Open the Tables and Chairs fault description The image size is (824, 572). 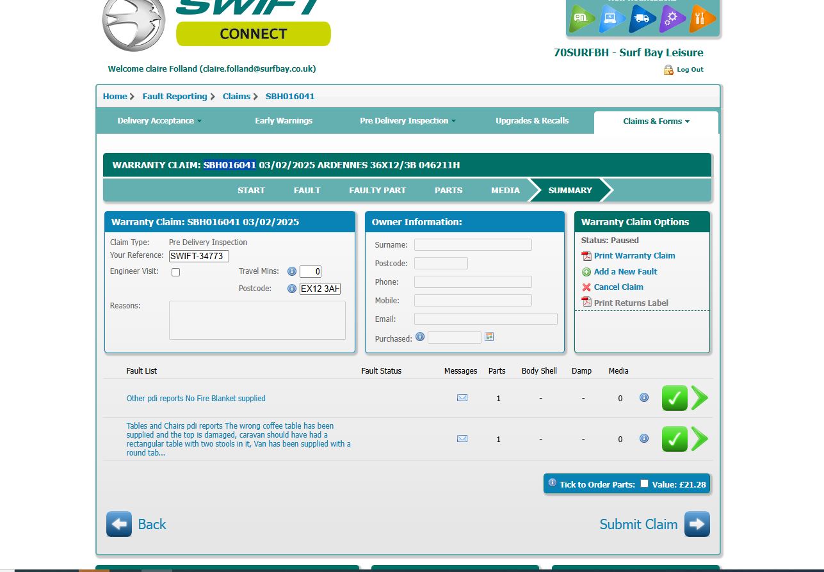pyautogui.click(x=239, y=440)
